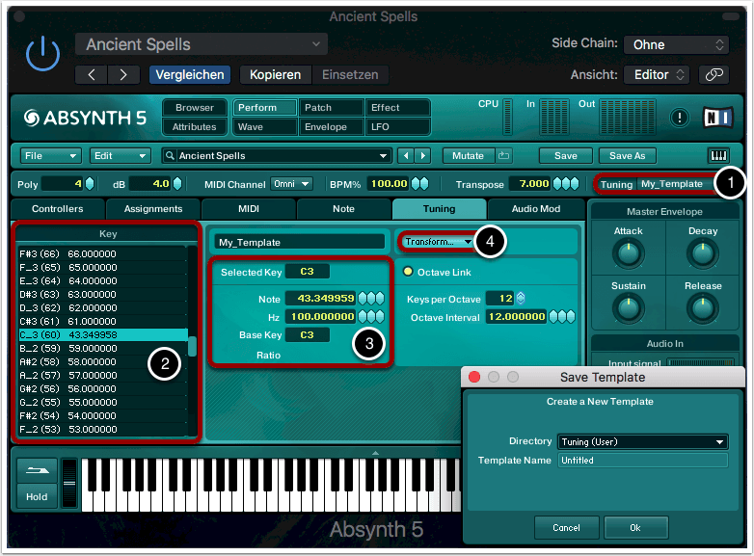Toggle the on-screen keyboard icon

click(x=718, y=155)
